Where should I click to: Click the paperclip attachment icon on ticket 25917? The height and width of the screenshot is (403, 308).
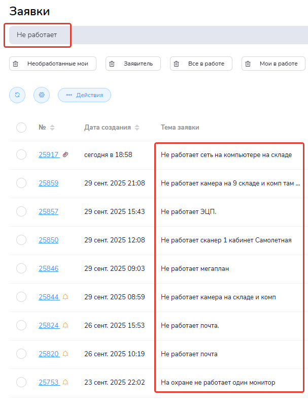pos(65,154)
